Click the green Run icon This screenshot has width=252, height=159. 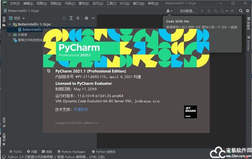pyautogui.click(x=202, y=11)
